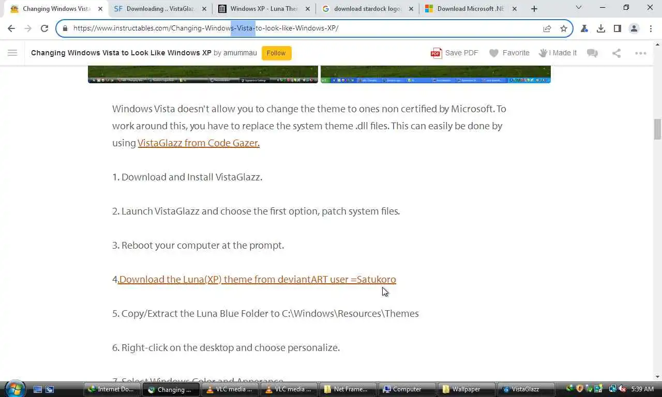Close the download stardock logon tab
This screenshot has height=397, width=662.
(411, 9)
